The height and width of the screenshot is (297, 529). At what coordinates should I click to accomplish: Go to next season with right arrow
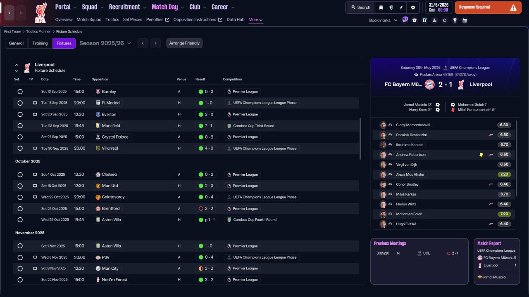pyautogui.click(x=155, y=43)
